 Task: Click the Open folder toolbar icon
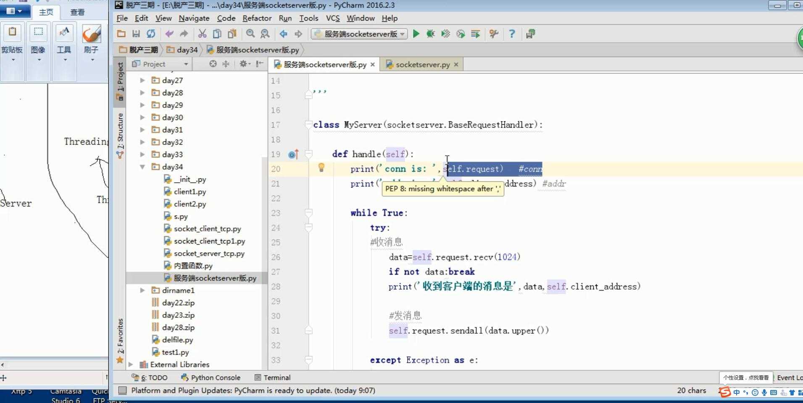(121, 34)
